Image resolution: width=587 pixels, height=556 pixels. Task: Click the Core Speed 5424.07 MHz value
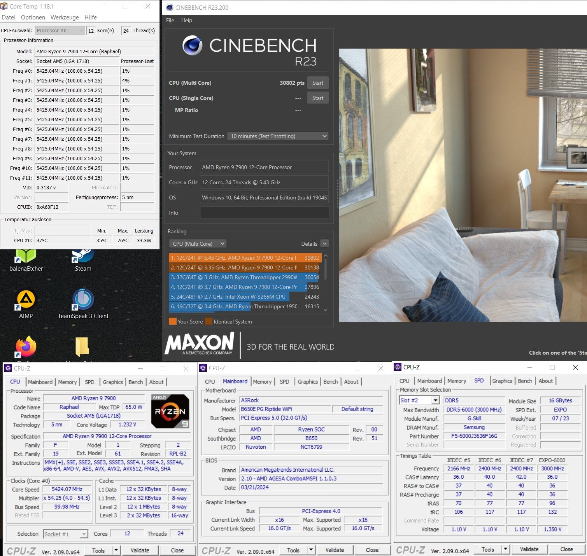click(x=67, y=489)
